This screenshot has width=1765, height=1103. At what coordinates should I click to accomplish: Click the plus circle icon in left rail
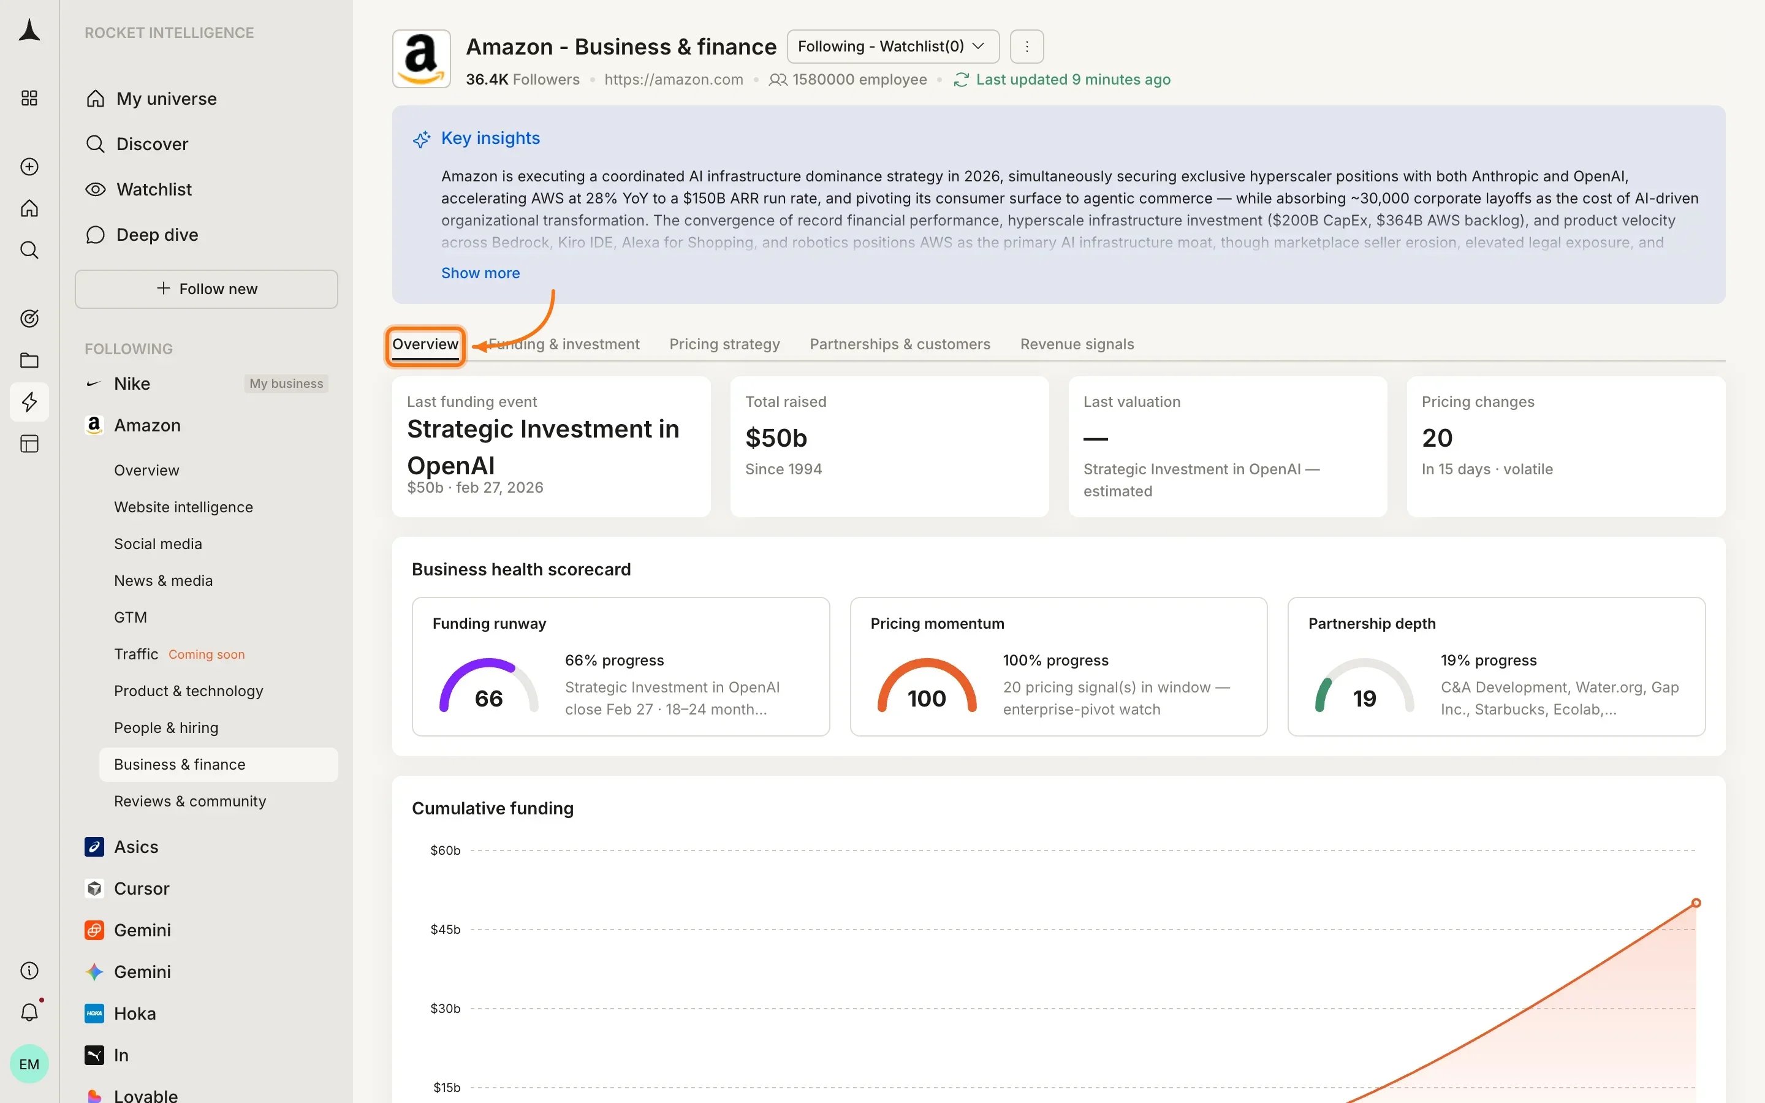coord(29,166)
